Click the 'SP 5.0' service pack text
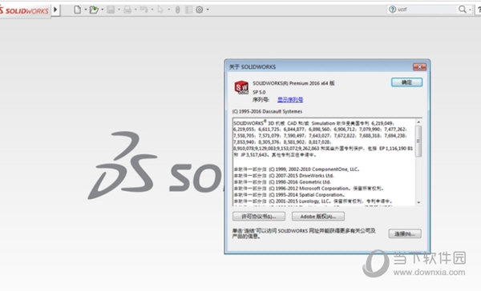This screenshot has height=291, width=481. 259,92
